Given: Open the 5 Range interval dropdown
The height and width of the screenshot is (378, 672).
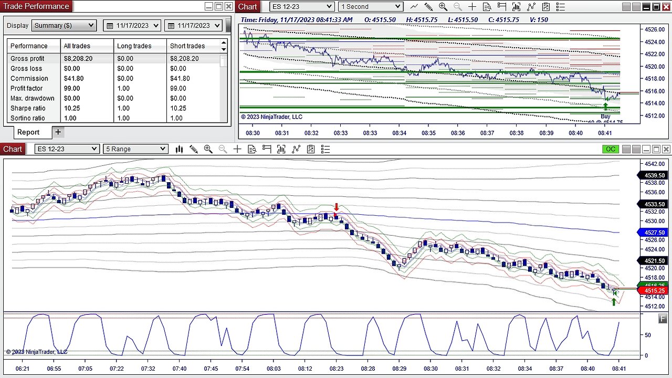Looking at the screenshot, I should tap(135, 149).
